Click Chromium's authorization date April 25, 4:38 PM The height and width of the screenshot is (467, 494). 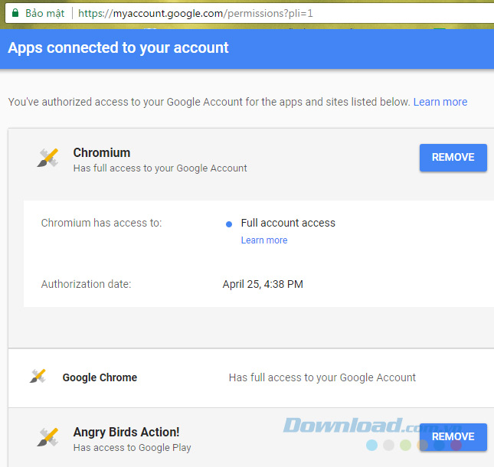click(x=263, y=284)
